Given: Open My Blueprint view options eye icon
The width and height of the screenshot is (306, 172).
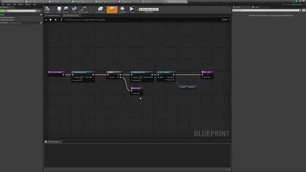Looking at the screenshot, I should click(x=39, y=11).
